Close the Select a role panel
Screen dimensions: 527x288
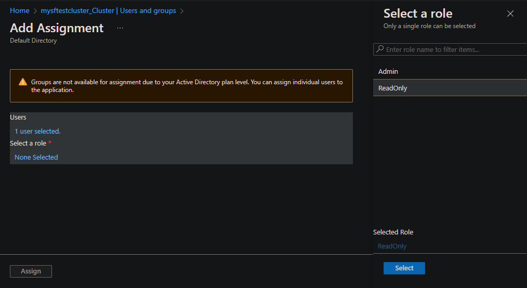tap(510, 14)
